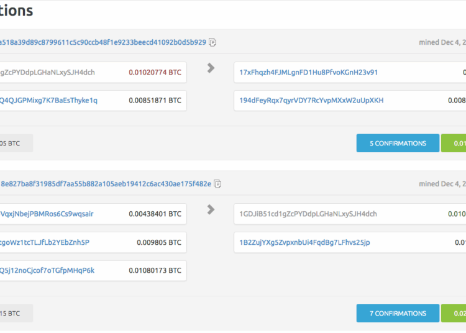Open output address 17xFhqzh4FJMLgnFD1Hu8PfvoKGnH23v91
The image size is (466, 333).
tap(308, 73)
